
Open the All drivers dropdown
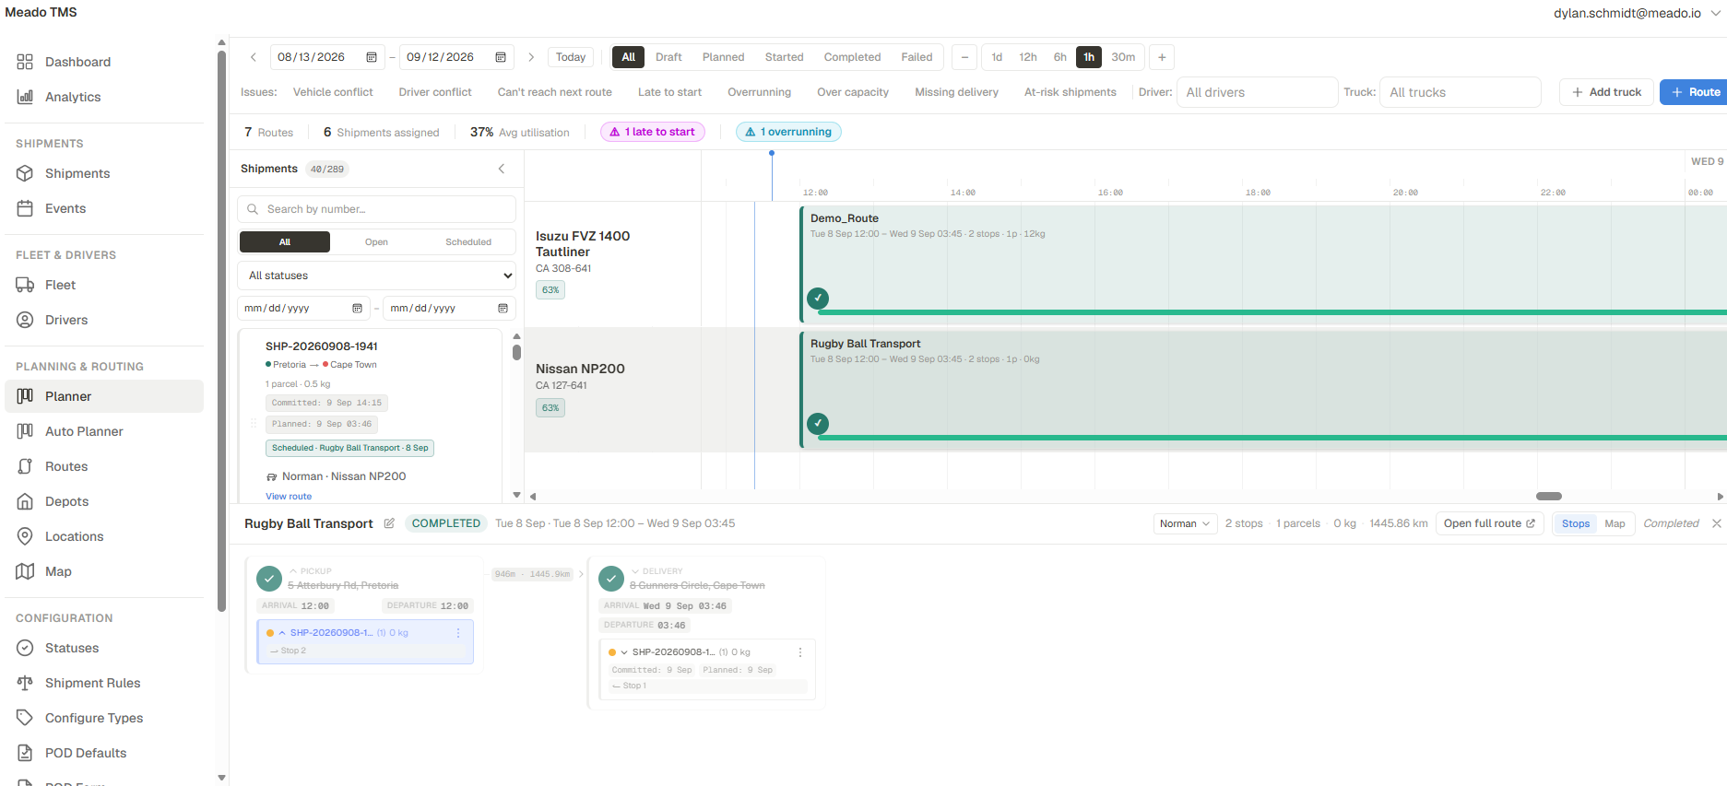pos(1257,92)
